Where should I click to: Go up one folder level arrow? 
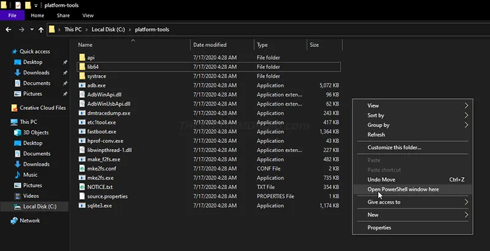[41, 29]
